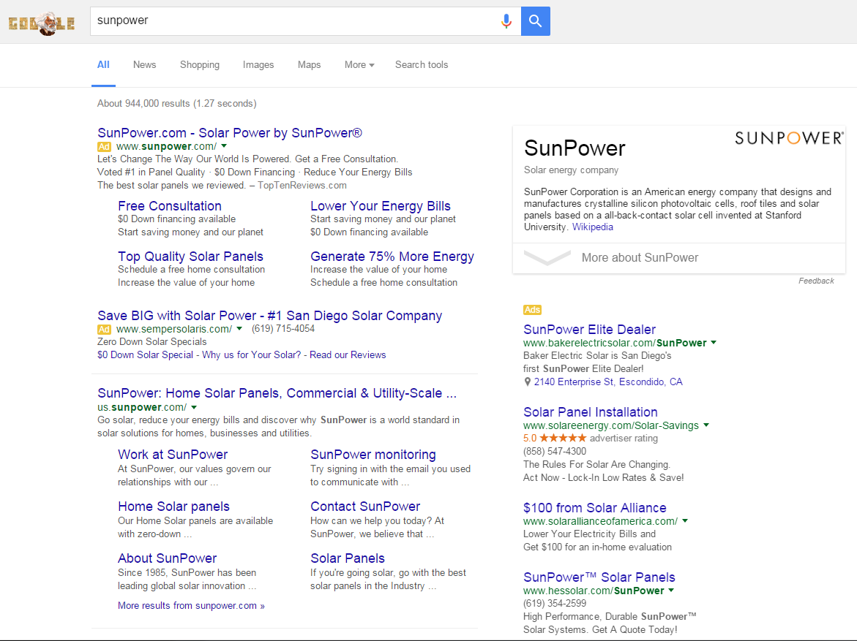The height and width of the screenshot is (641, 857).
Task: Open Save BIG with Solar Power ad
Action: pyautogui.click(x=269, y=316)
